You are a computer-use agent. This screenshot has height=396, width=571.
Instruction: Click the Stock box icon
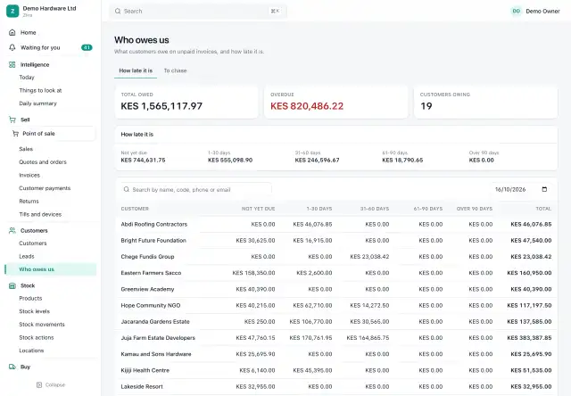[12, 285]
